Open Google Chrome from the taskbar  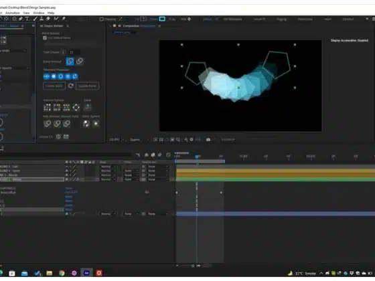tap(62, 273)
